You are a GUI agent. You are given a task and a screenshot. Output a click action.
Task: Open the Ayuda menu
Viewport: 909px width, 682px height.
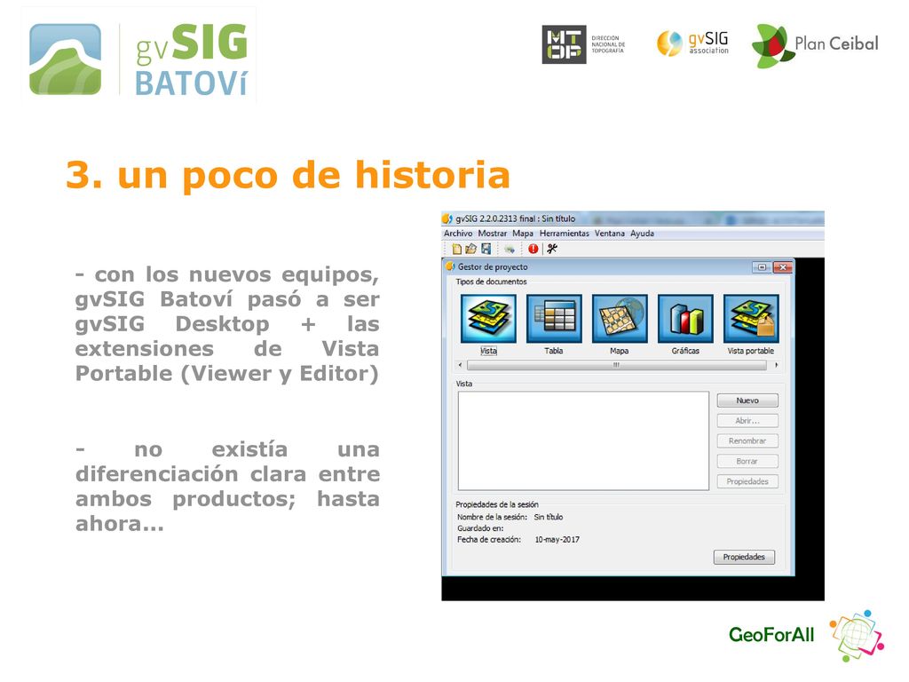643,234
